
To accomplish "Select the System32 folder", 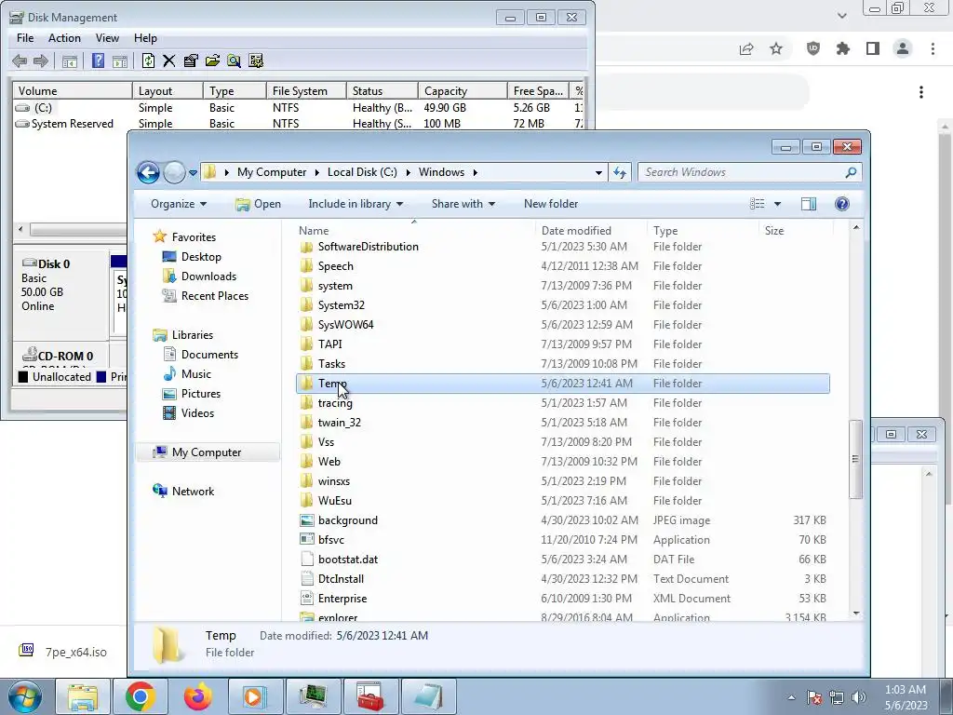I will pos(563,305).
